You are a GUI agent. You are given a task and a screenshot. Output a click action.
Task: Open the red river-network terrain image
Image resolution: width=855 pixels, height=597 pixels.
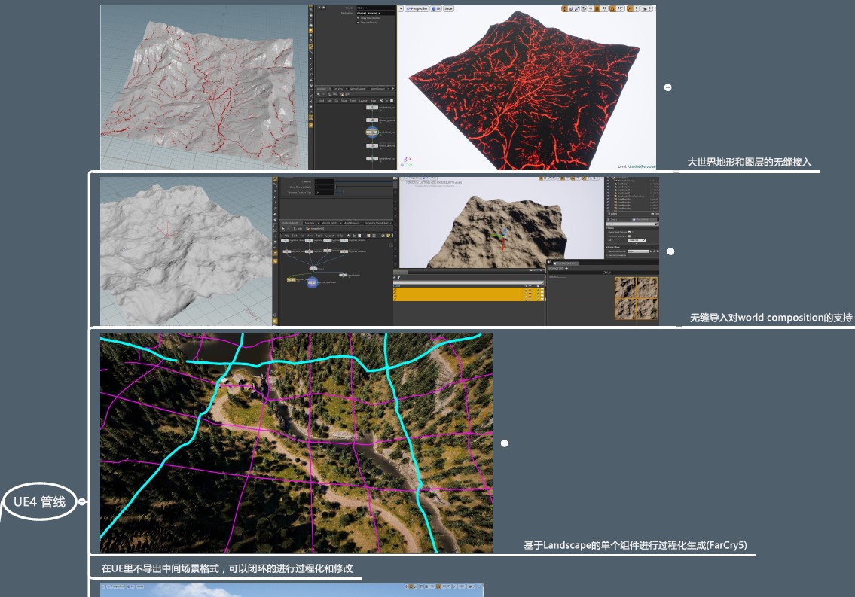378,87
